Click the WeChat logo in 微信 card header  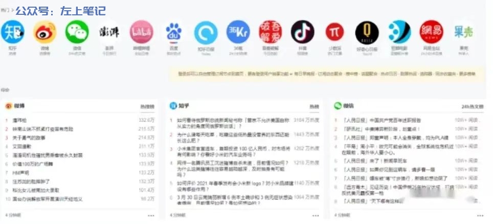338,106
